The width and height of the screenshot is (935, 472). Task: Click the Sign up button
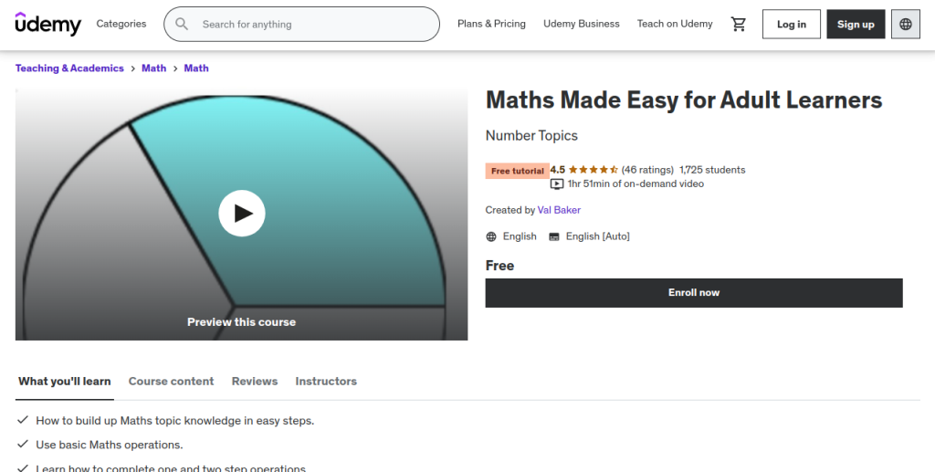pyautogui.click(x=856, y=24)
